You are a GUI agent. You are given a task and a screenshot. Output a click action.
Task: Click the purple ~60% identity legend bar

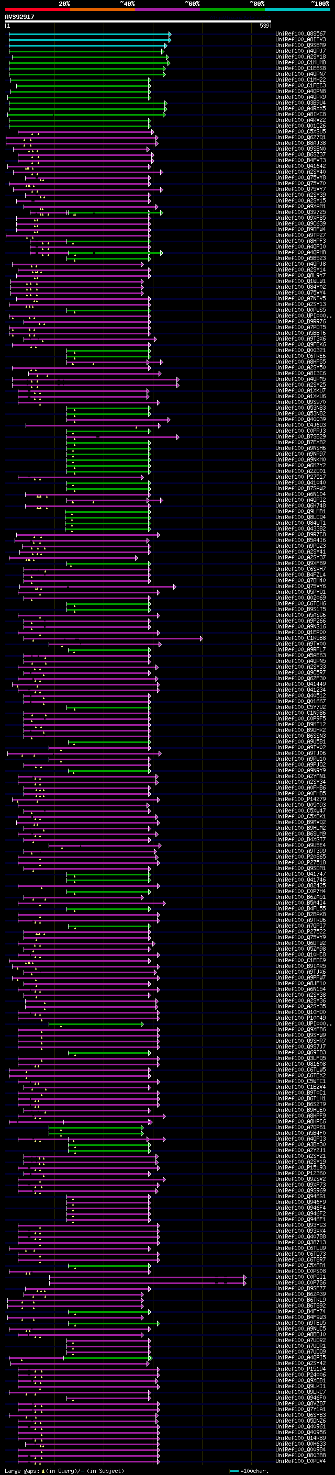tap(168, 9)
